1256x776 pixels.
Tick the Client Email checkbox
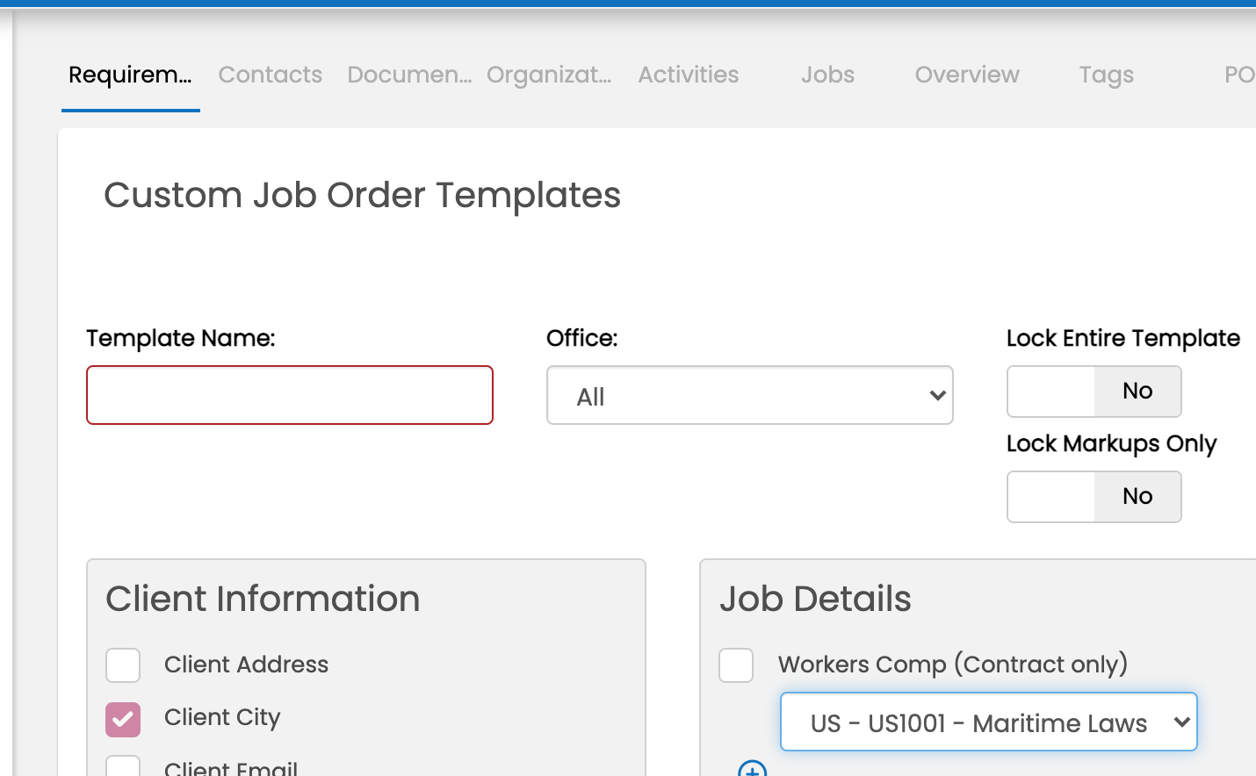pos(123,766)
